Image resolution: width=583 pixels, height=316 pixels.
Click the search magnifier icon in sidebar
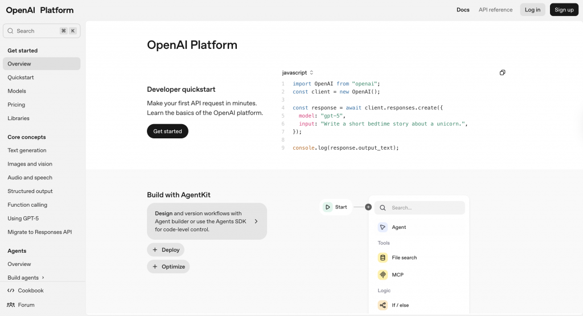(x=10, y=31)
